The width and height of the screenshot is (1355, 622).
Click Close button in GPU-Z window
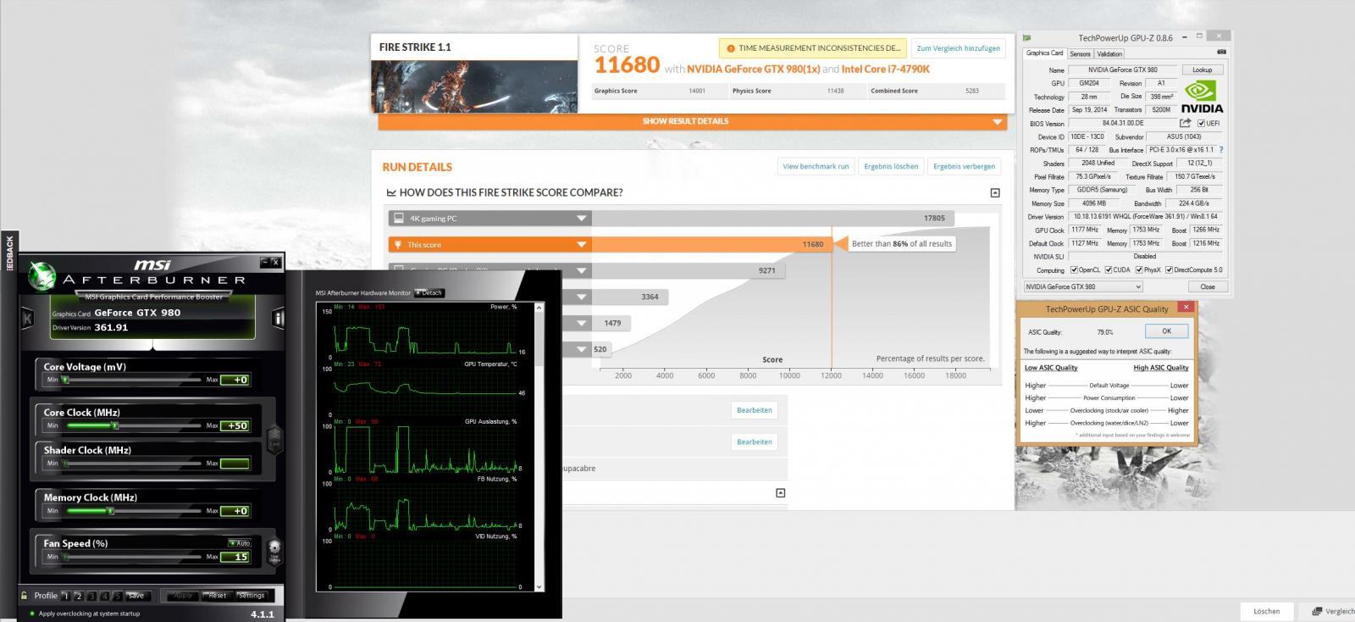click(1207, 286)
